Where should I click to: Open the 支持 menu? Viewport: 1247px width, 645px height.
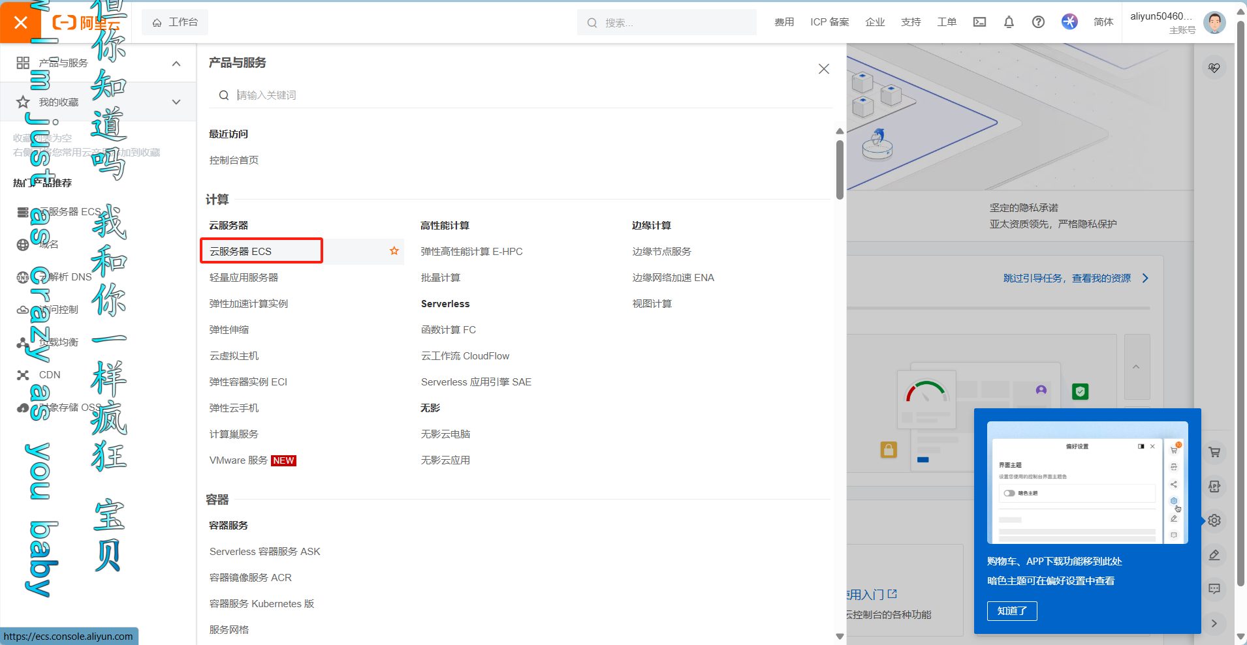tap(911, 22)
